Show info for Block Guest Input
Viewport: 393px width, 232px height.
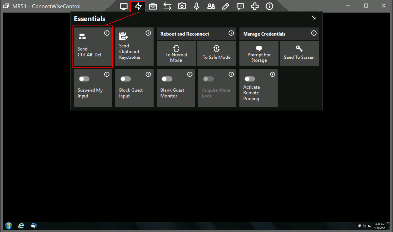[x=148, y=75]
